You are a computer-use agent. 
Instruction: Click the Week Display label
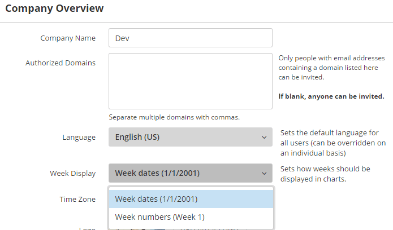[x=73, y=173]
